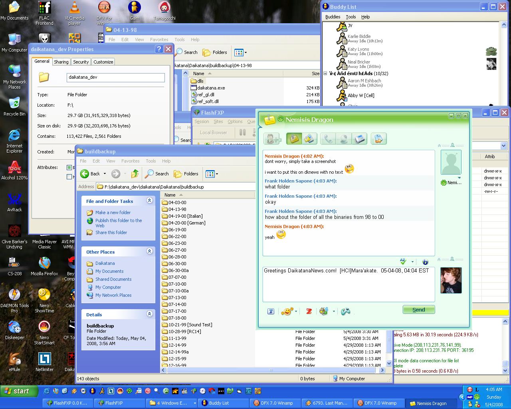The image size is (511, 409).
Task: Click 'Publish this folder to the Web'
Action: pos(119,223)
